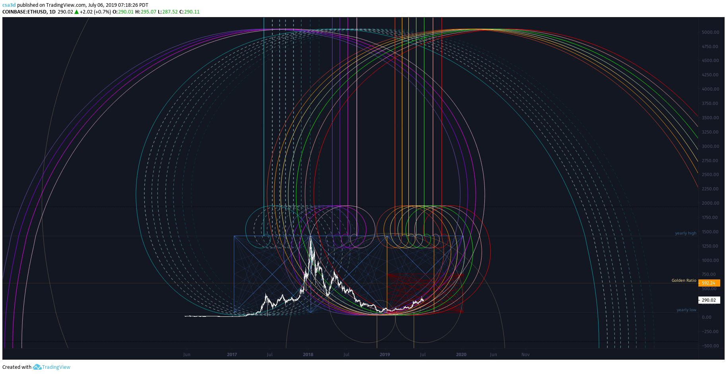The image size is (727, 374).
Task: Click the 1000.00 price axis label
Action: [710, 260]
